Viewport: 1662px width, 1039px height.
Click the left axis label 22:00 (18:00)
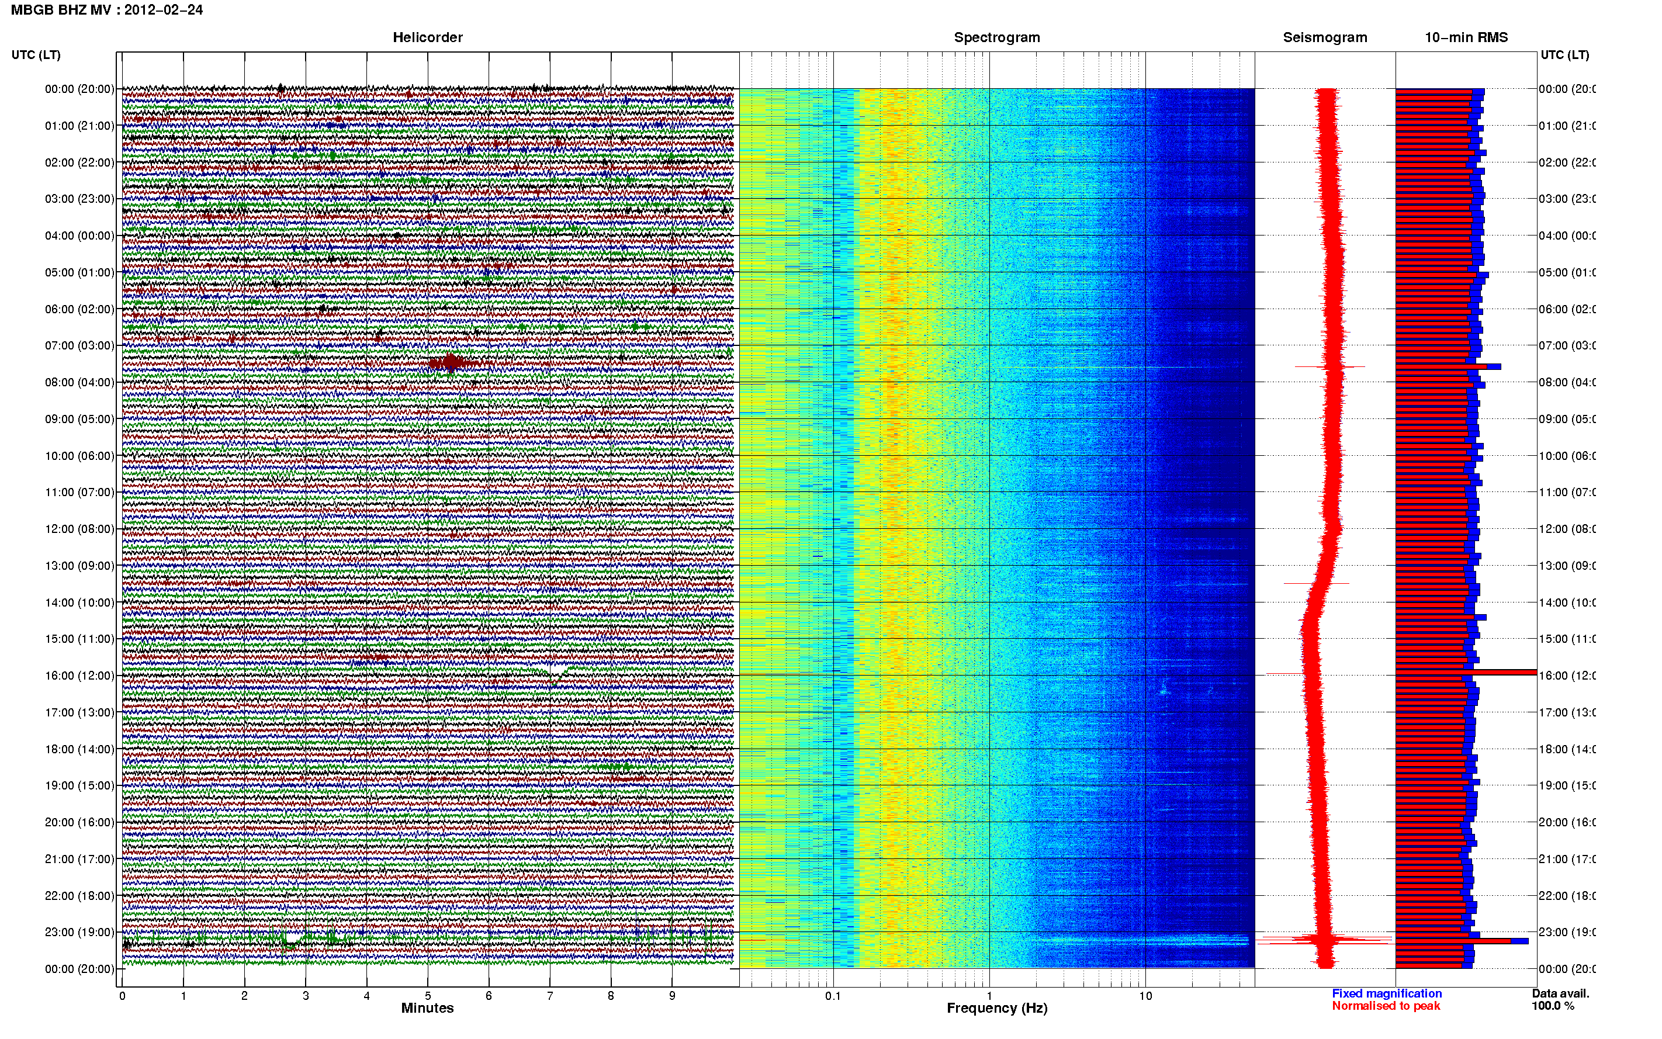click(x=79, y=895)
